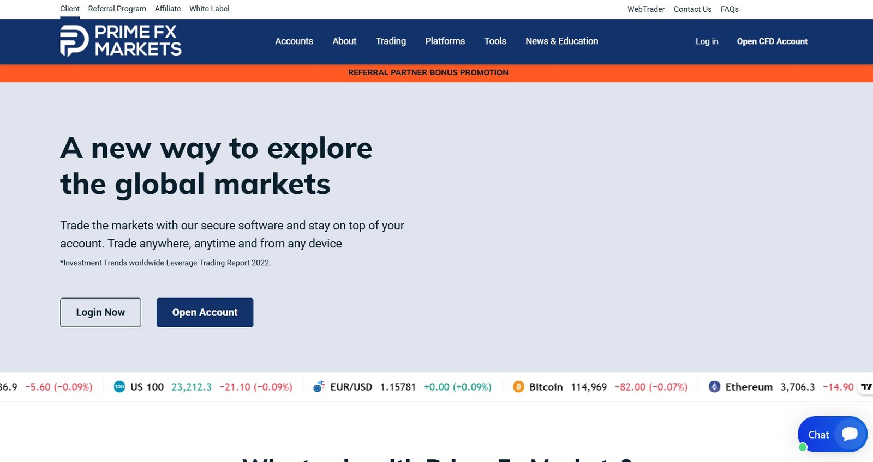This screenshot has width=873, height=462.
Task: Click the EUR/USD currency pair icon
Action: (319, 387)
